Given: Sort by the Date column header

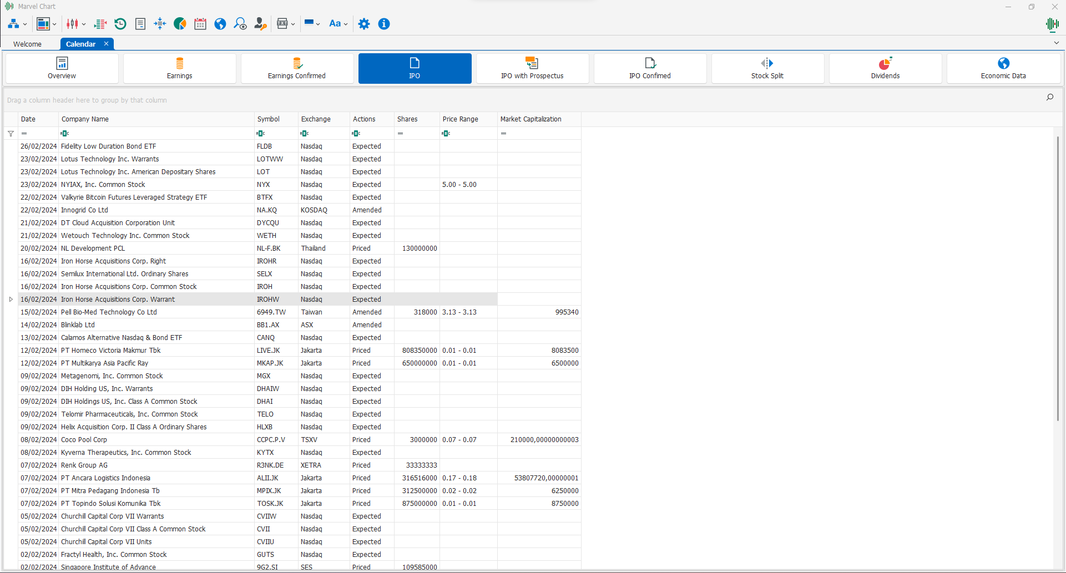Looking at the screenshot, I should pos(38,119).
